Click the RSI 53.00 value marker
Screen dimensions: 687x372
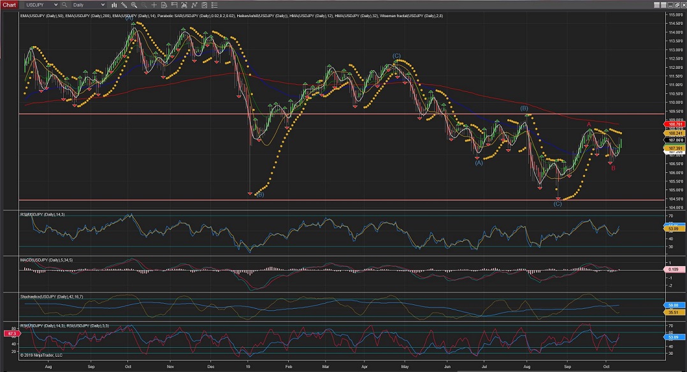(675, 228)
